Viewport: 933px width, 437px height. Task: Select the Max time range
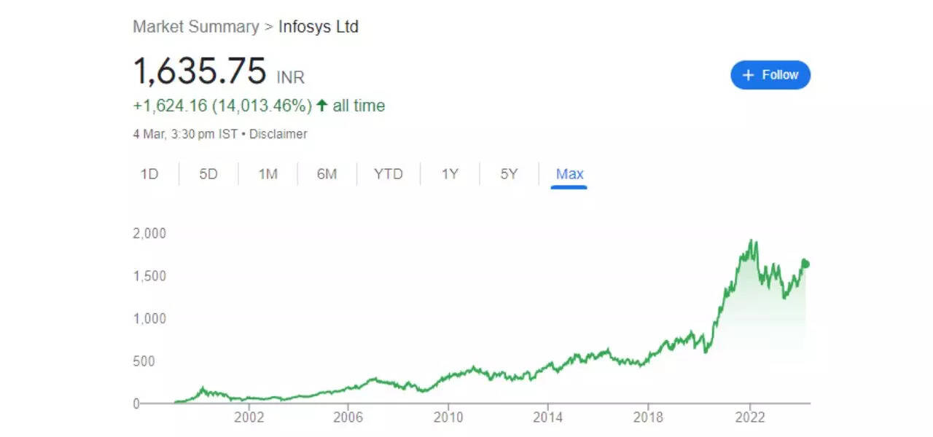(569, 174)
